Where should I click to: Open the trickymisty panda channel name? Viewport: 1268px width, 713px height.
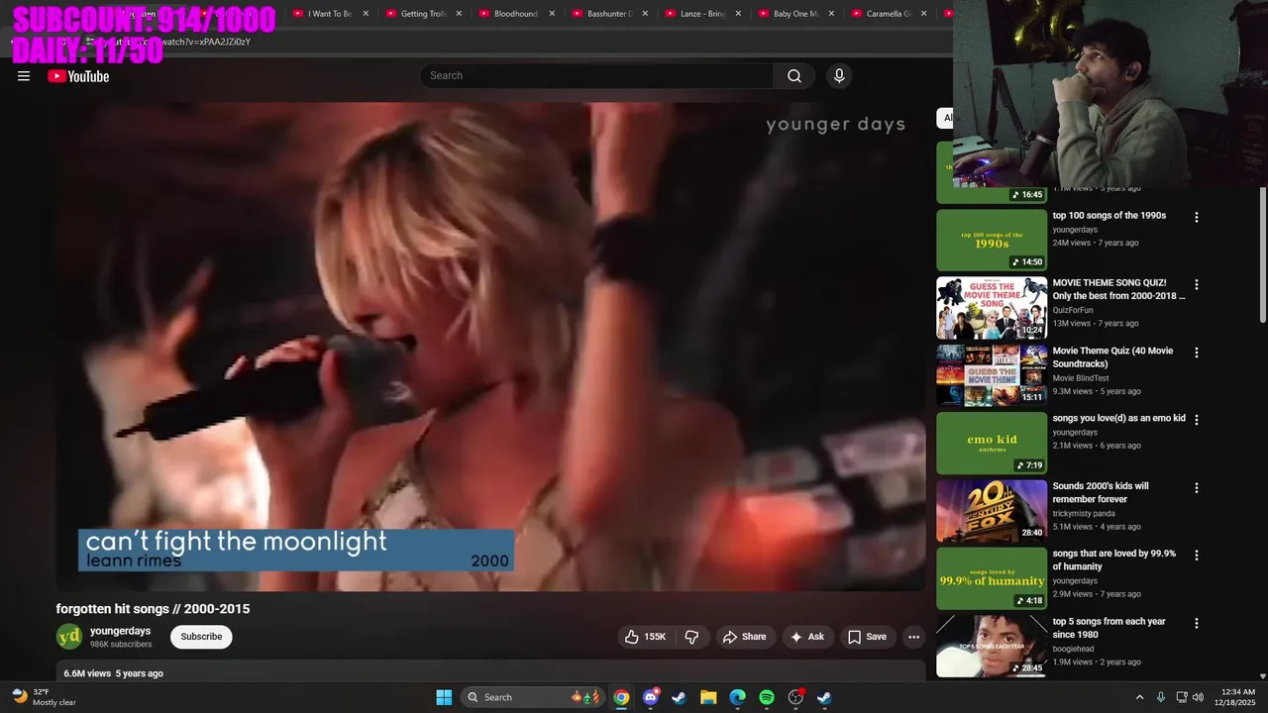(1084, 514)
